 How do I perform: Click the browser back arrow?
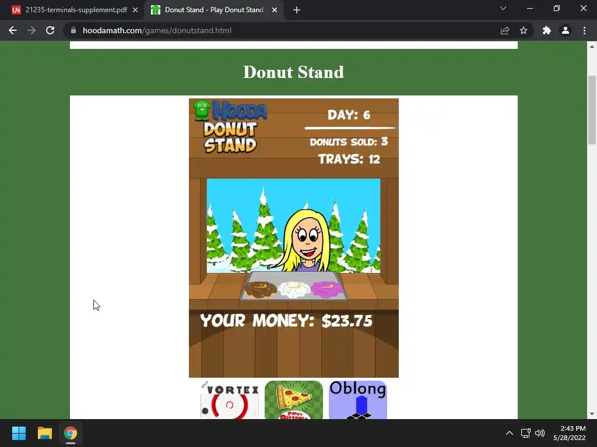[13, 30]
